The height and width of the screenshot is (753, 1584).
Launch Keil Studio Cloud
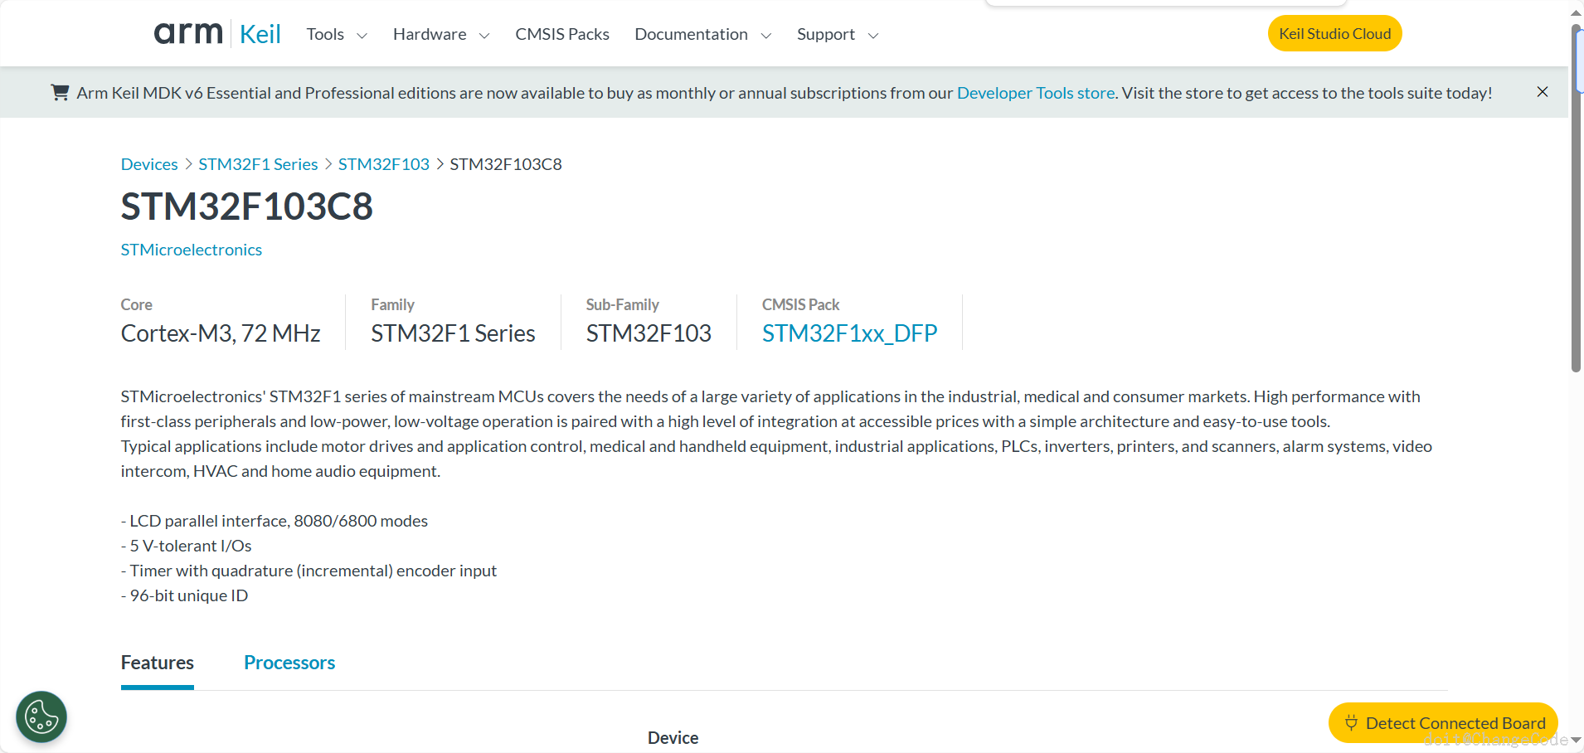(x=1334, y=34)
